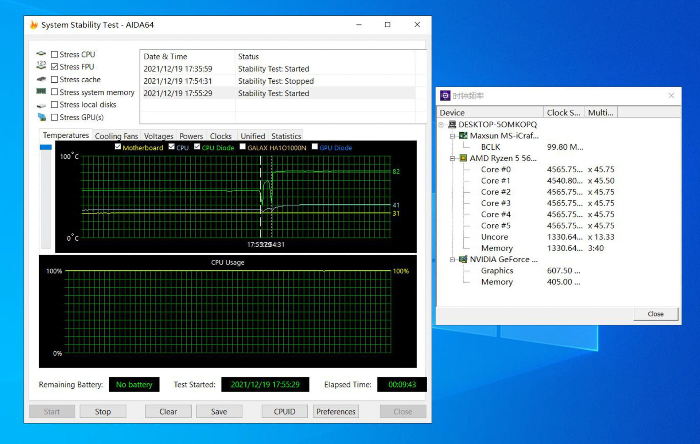Enable the Stress CPU checkbox
The width and height of the screenshot is (700, 444).
click(x=55, y=54)
